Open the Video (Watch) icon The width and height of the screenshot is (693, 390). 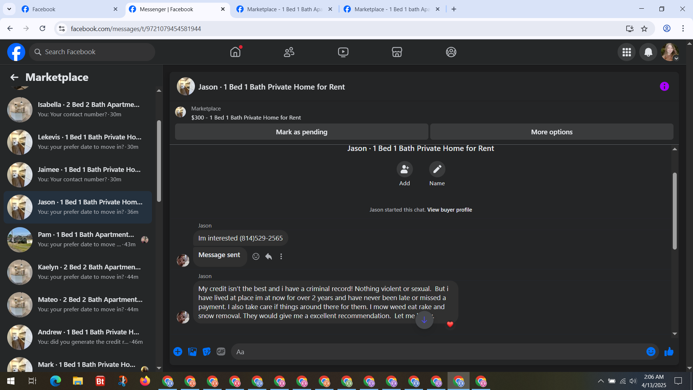(343, 52)
